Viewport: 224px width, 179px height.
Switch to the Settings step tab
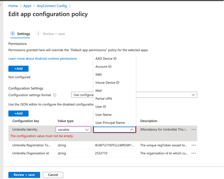(x=20, y=34)
